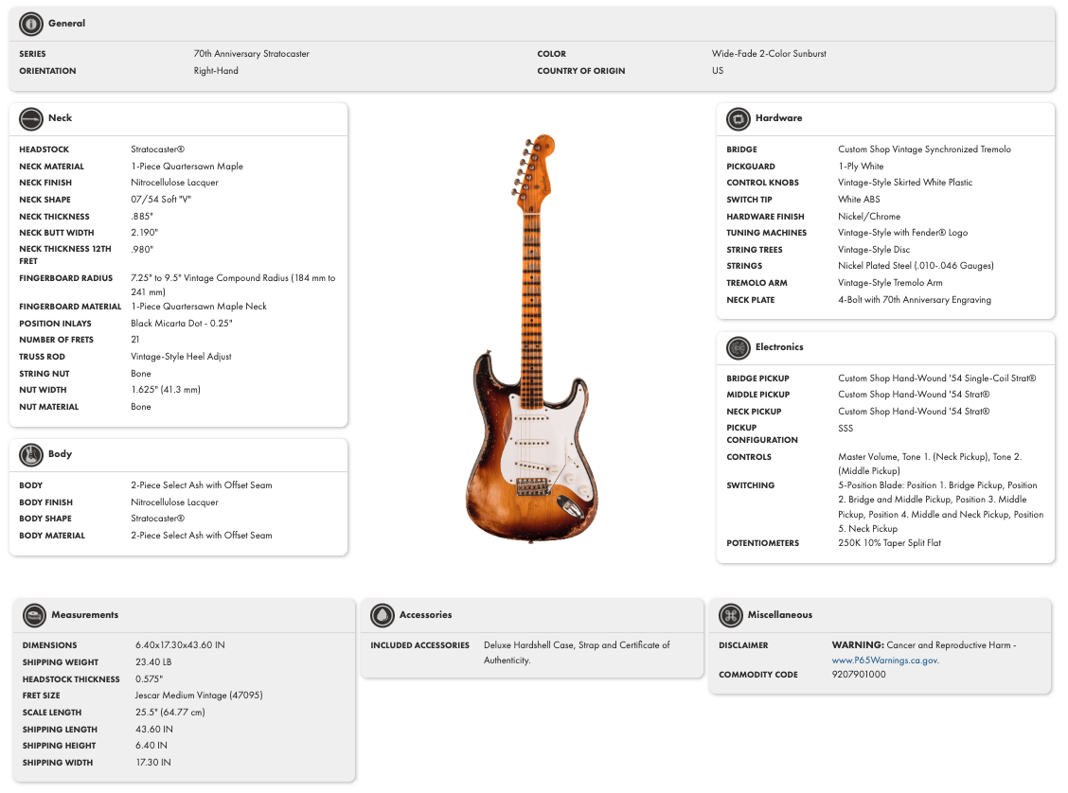
Task: Open the www.P65Warnings.ca.gov link
Action: pyautogui.click(x=884, y=661)
